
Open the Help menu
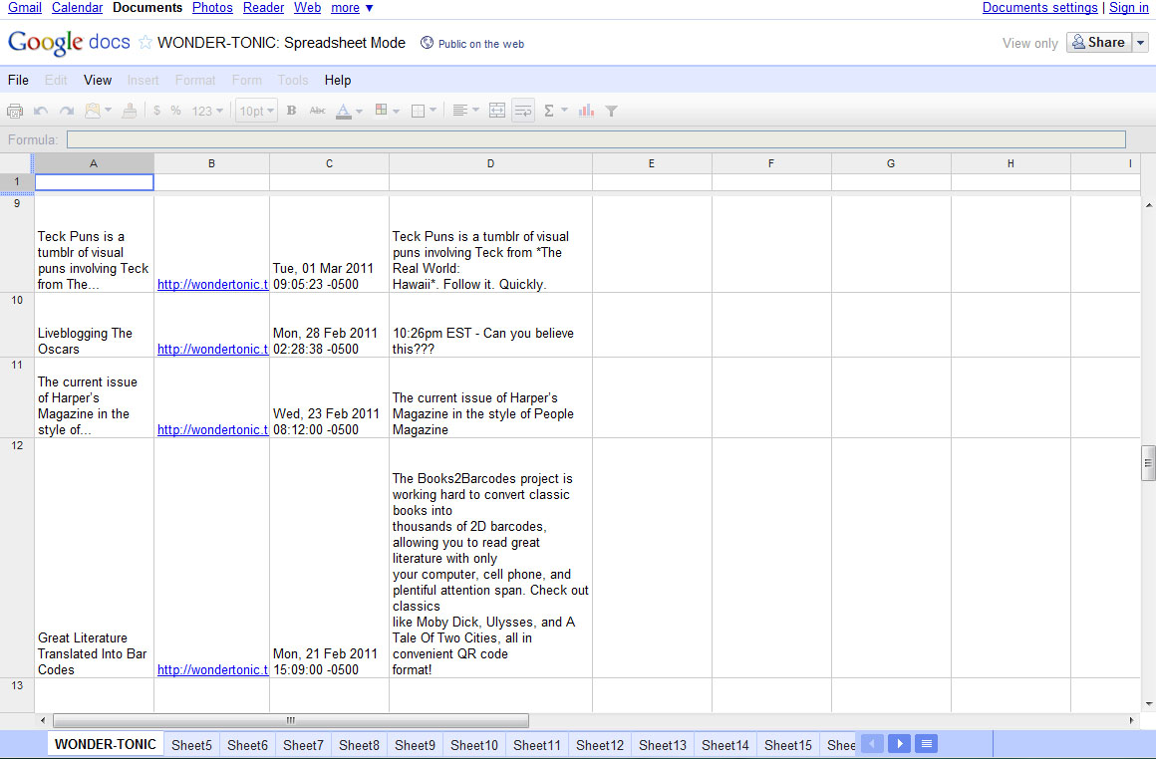338,80
